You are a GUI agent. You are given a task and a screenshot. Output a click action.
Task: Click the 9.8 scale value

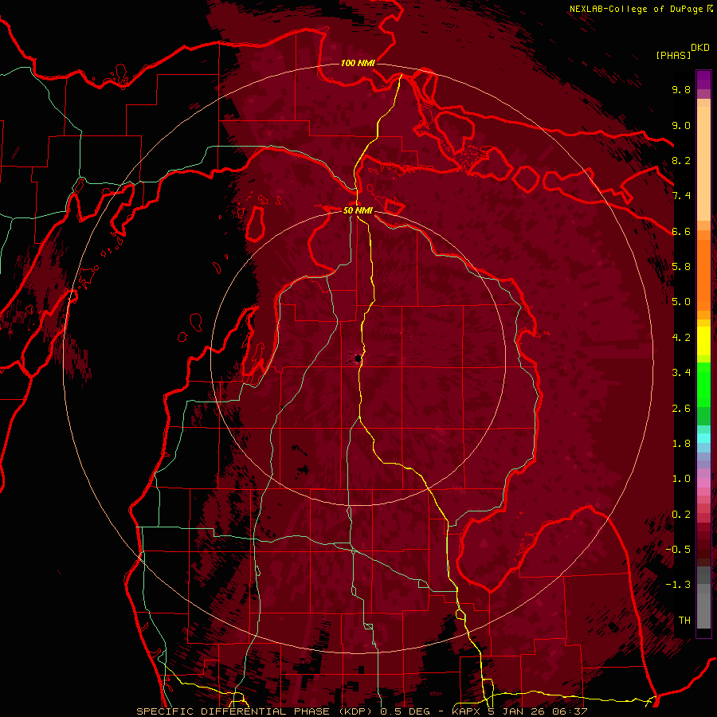click(x=681, y=89)
